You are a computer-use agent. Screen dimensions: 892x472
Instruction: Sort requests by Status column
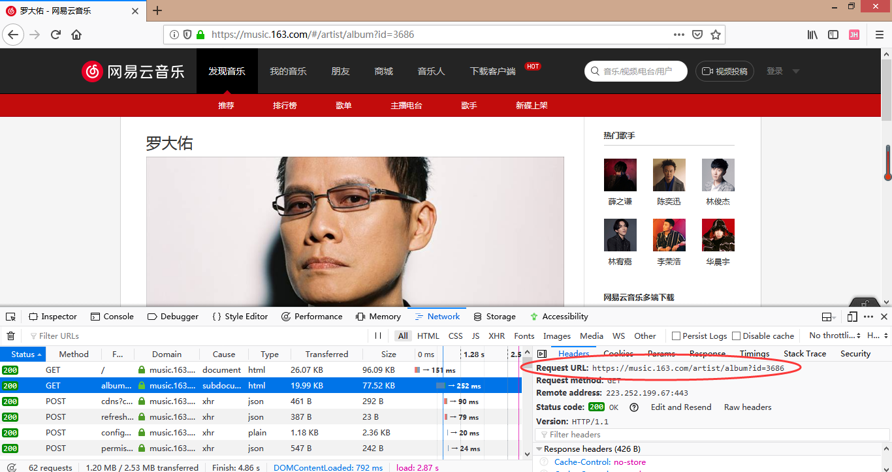[23, 354]
